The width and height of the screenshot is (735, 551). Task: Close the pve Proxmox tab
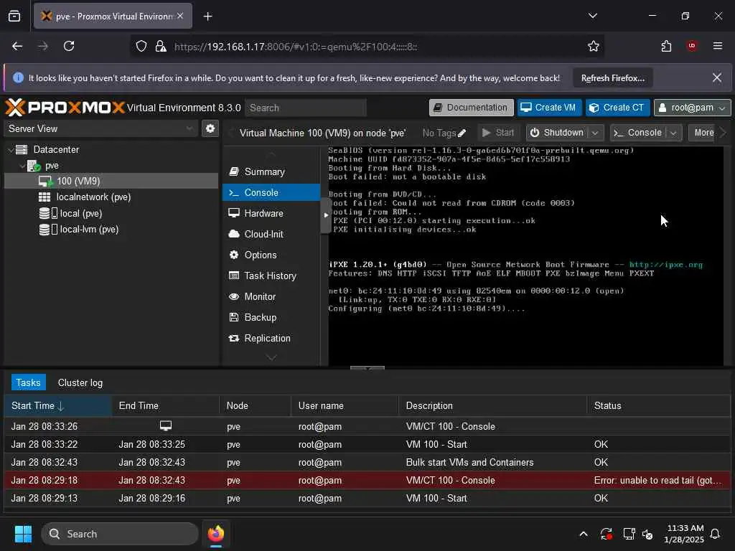coord(180,16)
